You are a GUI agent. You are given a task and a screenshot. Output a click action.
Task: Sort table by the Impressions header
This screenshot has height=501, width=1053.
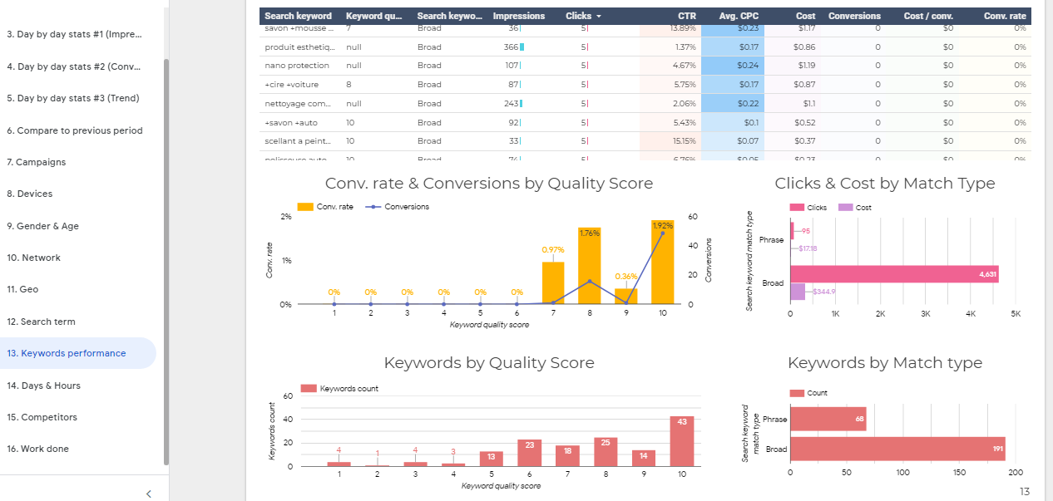coord(518,15)
